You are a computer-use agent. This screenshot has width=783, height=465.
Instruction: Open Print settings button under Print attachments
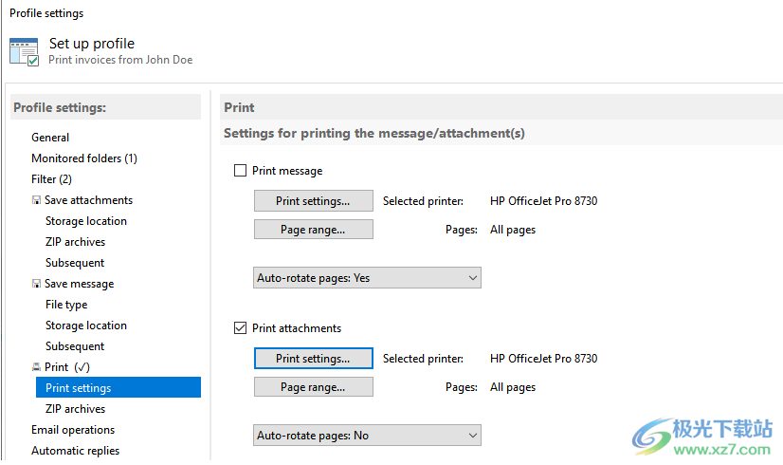[x=313, y=359]
